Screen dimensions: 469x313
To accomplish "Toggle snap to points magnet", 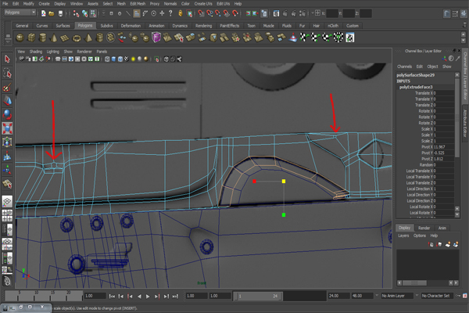I will click(x=218, y=13).
